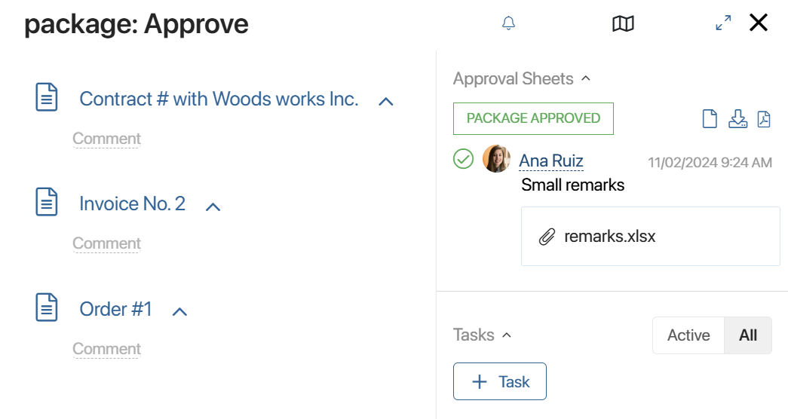Screen dimensions: 788x419
Task: Add Comment under Invoice No. 2
Action: 106,243
